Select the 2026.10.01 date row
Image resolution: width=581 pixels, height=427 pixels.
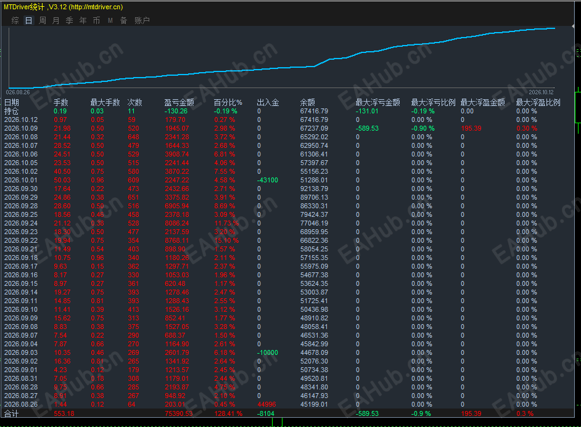[x=21, y=180]
